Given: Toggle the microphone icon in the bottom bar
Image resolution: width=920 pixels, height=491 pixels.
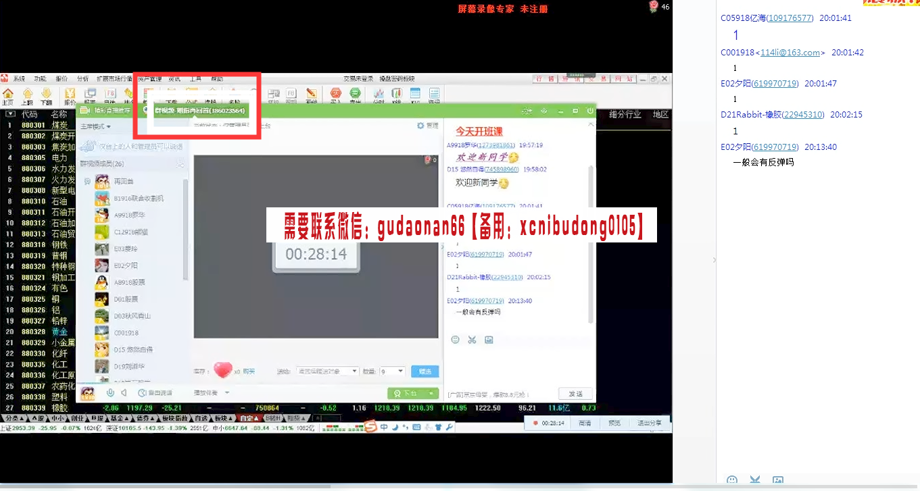Looking at the screenshot, I should [110, 392].
